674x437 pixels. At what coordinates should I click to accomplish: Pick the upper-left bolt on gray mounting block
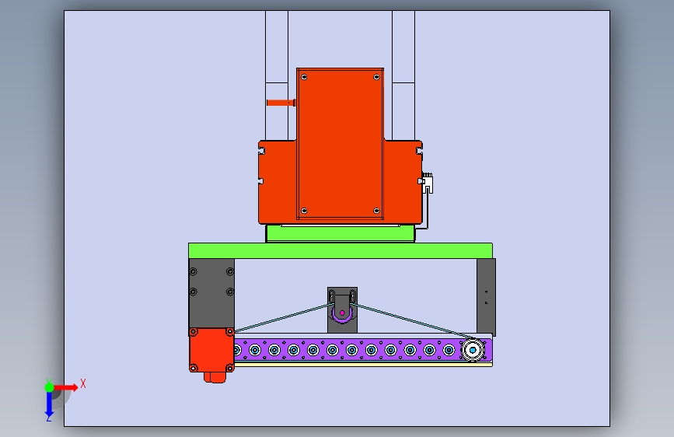(193, 271)
